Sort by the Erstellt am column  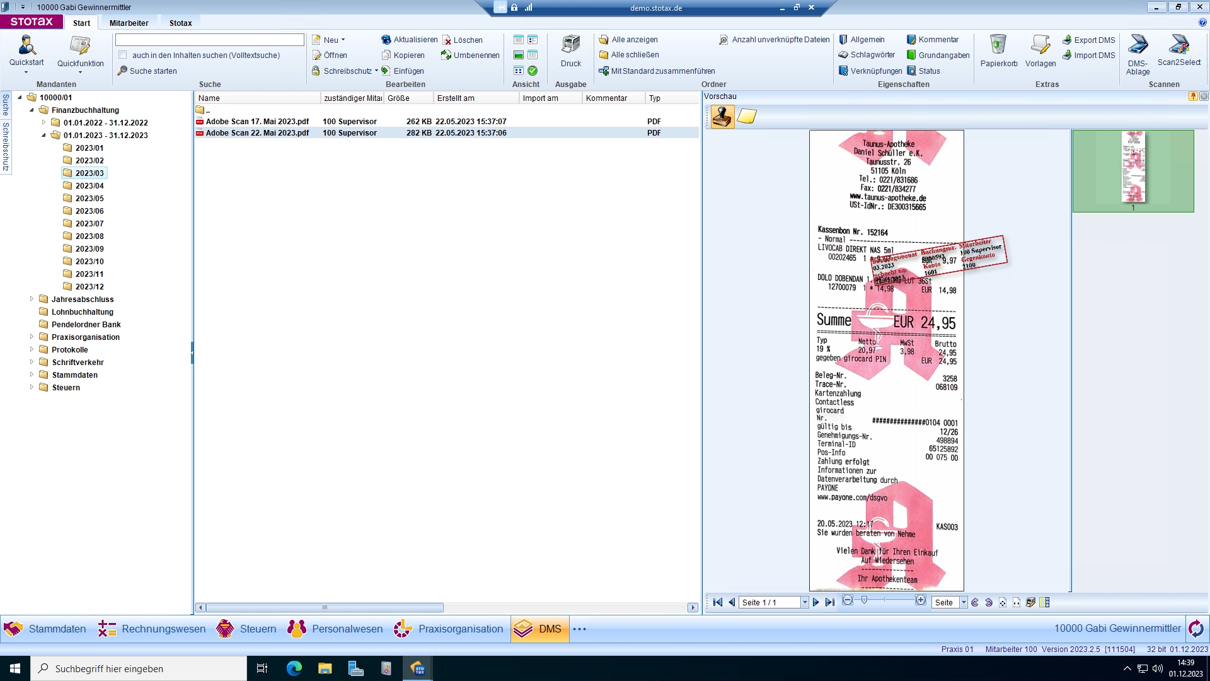(x=476, y=98)
